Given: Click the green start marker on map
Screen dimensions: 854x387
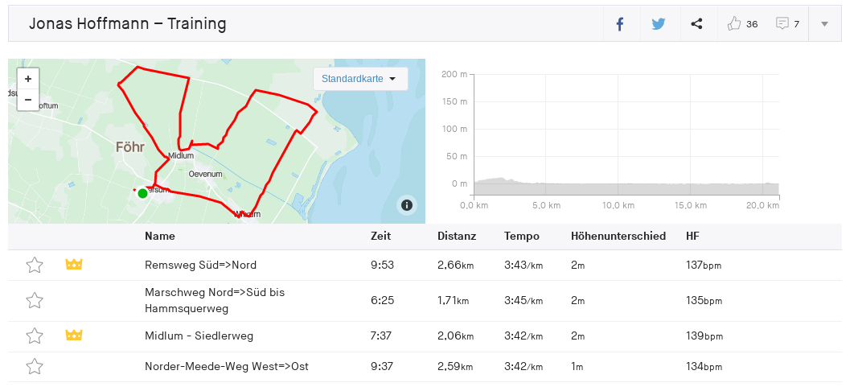Looking at the screenshot, I should [x=142, y=193].
